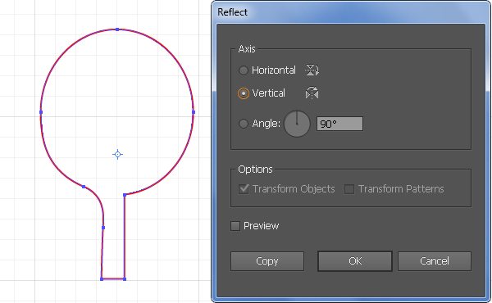Confirm reflection with the OK button

pos(355,261)
